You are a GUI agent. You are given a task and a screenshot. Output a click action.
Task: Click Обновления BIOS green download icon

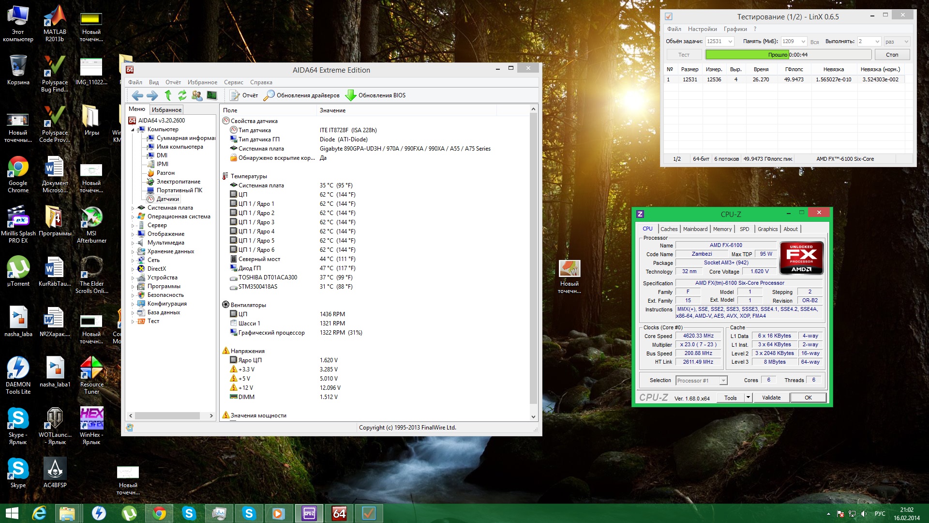[351, 95]
